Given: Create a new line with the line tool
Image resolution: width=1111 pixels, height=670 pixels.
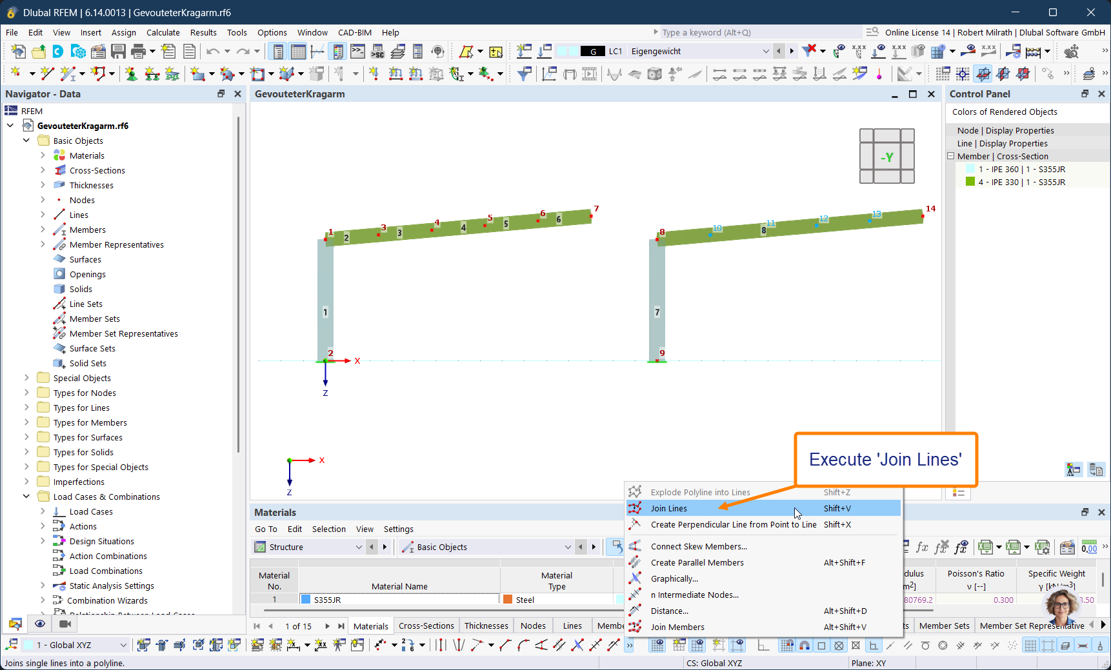Looking at the screenshot, I should tap(46, 74).
